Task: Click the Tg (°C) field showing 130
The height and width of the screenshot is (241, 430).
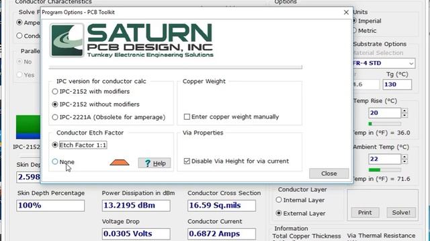Action: pos(397,84)
